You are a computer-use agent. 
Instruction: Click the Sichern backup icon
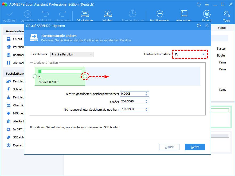pyautogui.click(x=206, y=14)
